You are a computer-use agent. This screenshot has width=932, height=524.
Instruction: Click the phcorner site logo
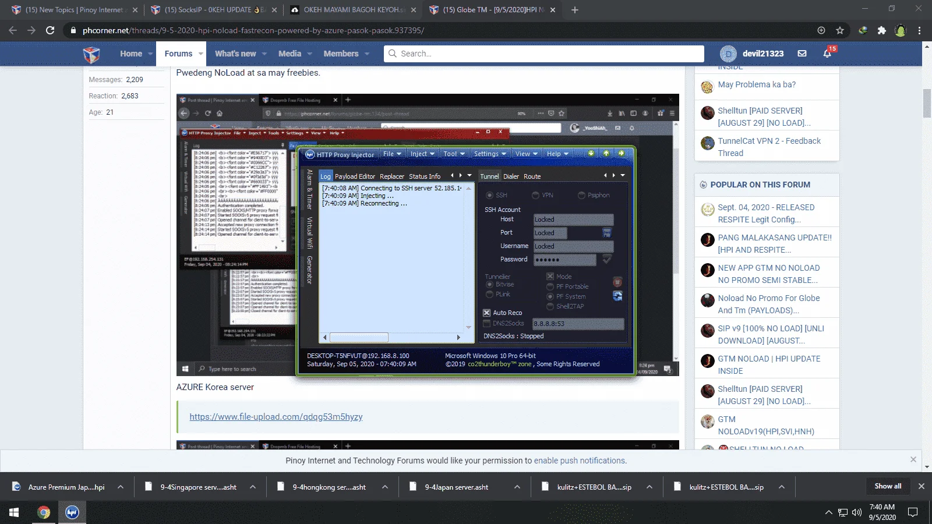click(x=91, y=54)
